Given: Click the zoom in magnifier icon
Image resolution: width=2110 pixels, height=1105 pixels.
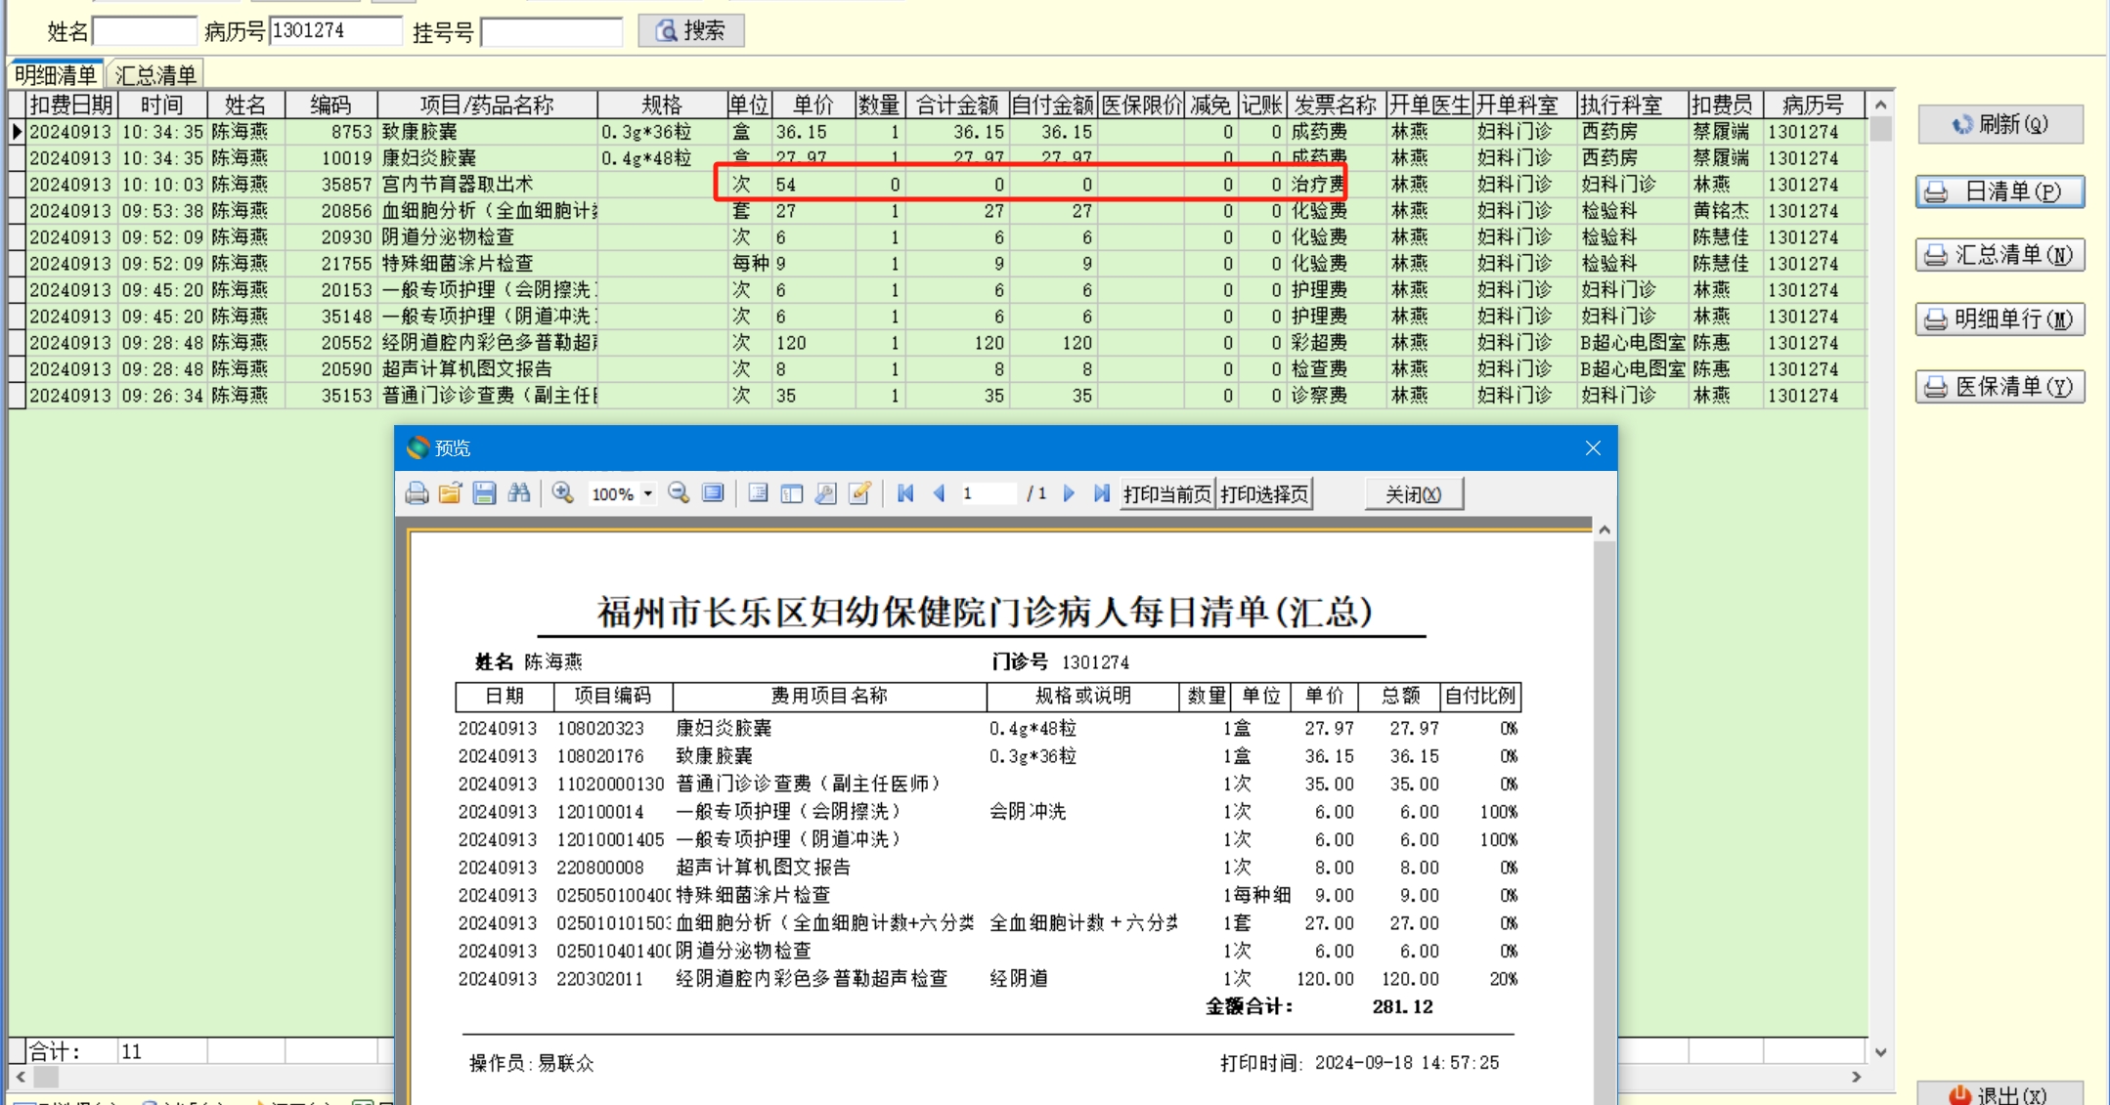Looking at the screenshot, I should (x=562, y=493).
